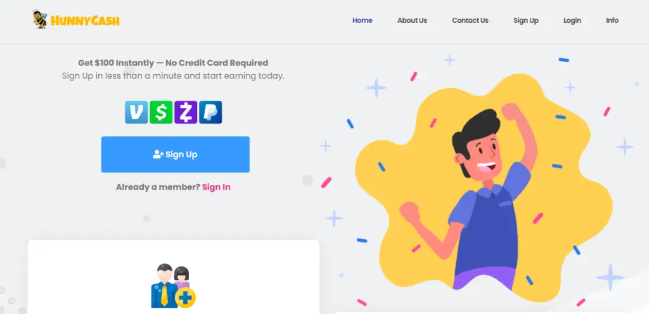The image size is (649, 314).
Task: Click the large blue Sign Up button
Action: tap(176, 155)
